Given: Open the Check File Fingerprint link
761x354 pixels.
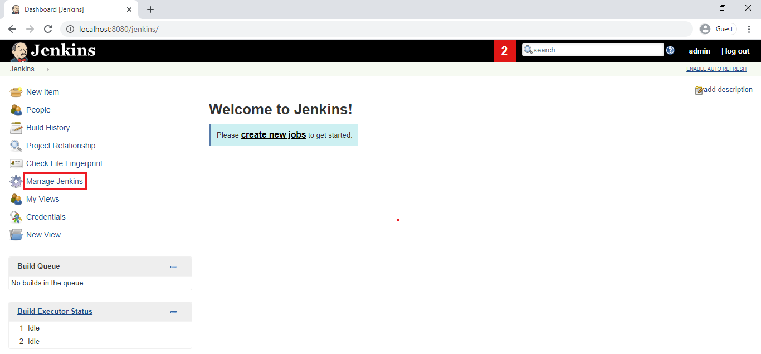Looking at the screenshot, I should click(x=64, y=163).
